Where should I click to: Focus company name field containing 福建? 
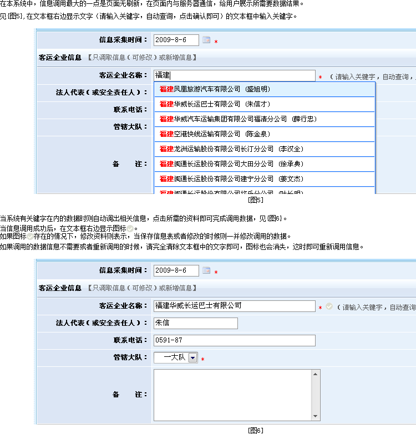click(x=234, y=75)
